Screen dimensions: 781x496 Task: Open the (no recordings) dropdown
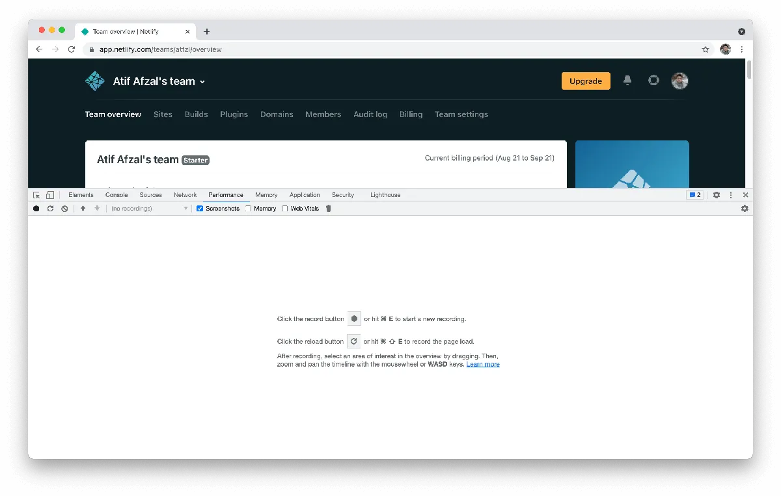(x=149, y=209)
